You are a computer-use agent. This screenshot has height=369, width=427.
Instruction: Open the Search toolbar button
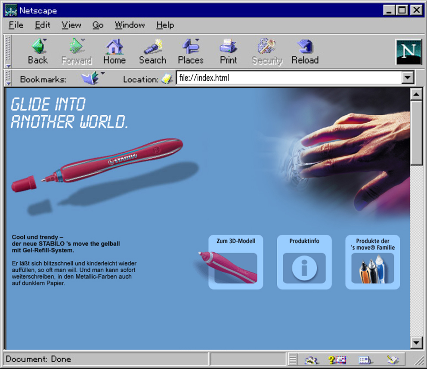pyautogui.click(x=152, y=51)
